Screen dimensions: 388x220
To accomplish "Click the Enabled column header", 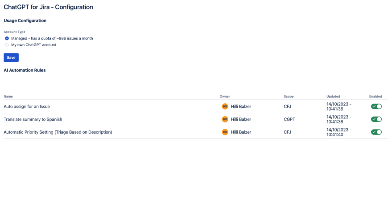I will [x=376, y=96].
